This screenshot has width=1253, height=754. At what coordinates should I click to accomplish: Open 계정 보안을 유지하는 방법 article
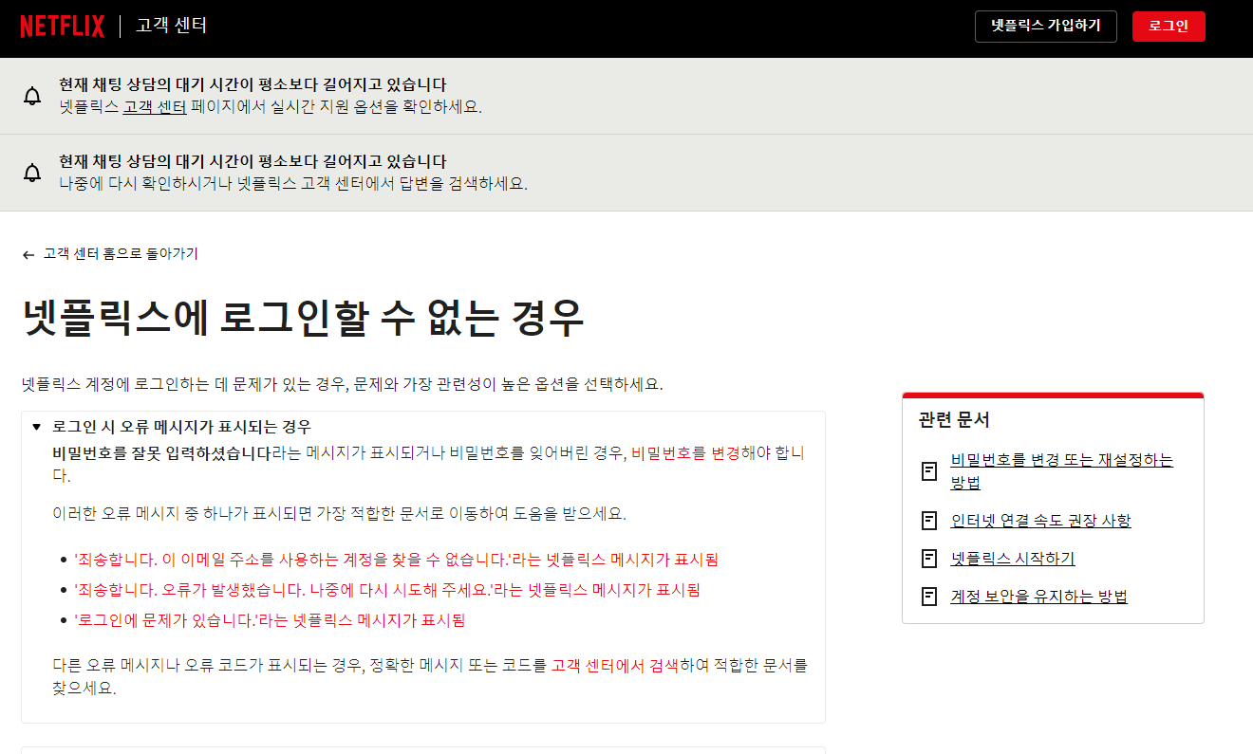(x=1038, y=598)
